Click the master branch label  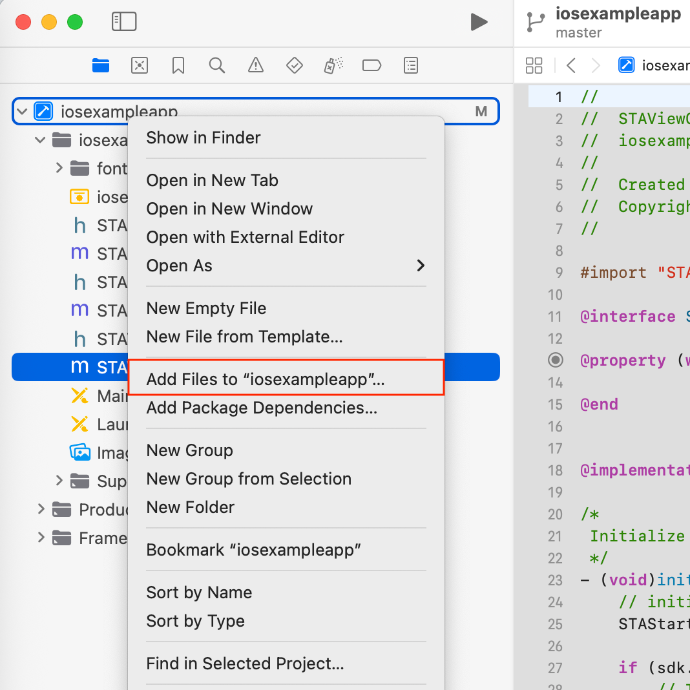pos(578,32)
